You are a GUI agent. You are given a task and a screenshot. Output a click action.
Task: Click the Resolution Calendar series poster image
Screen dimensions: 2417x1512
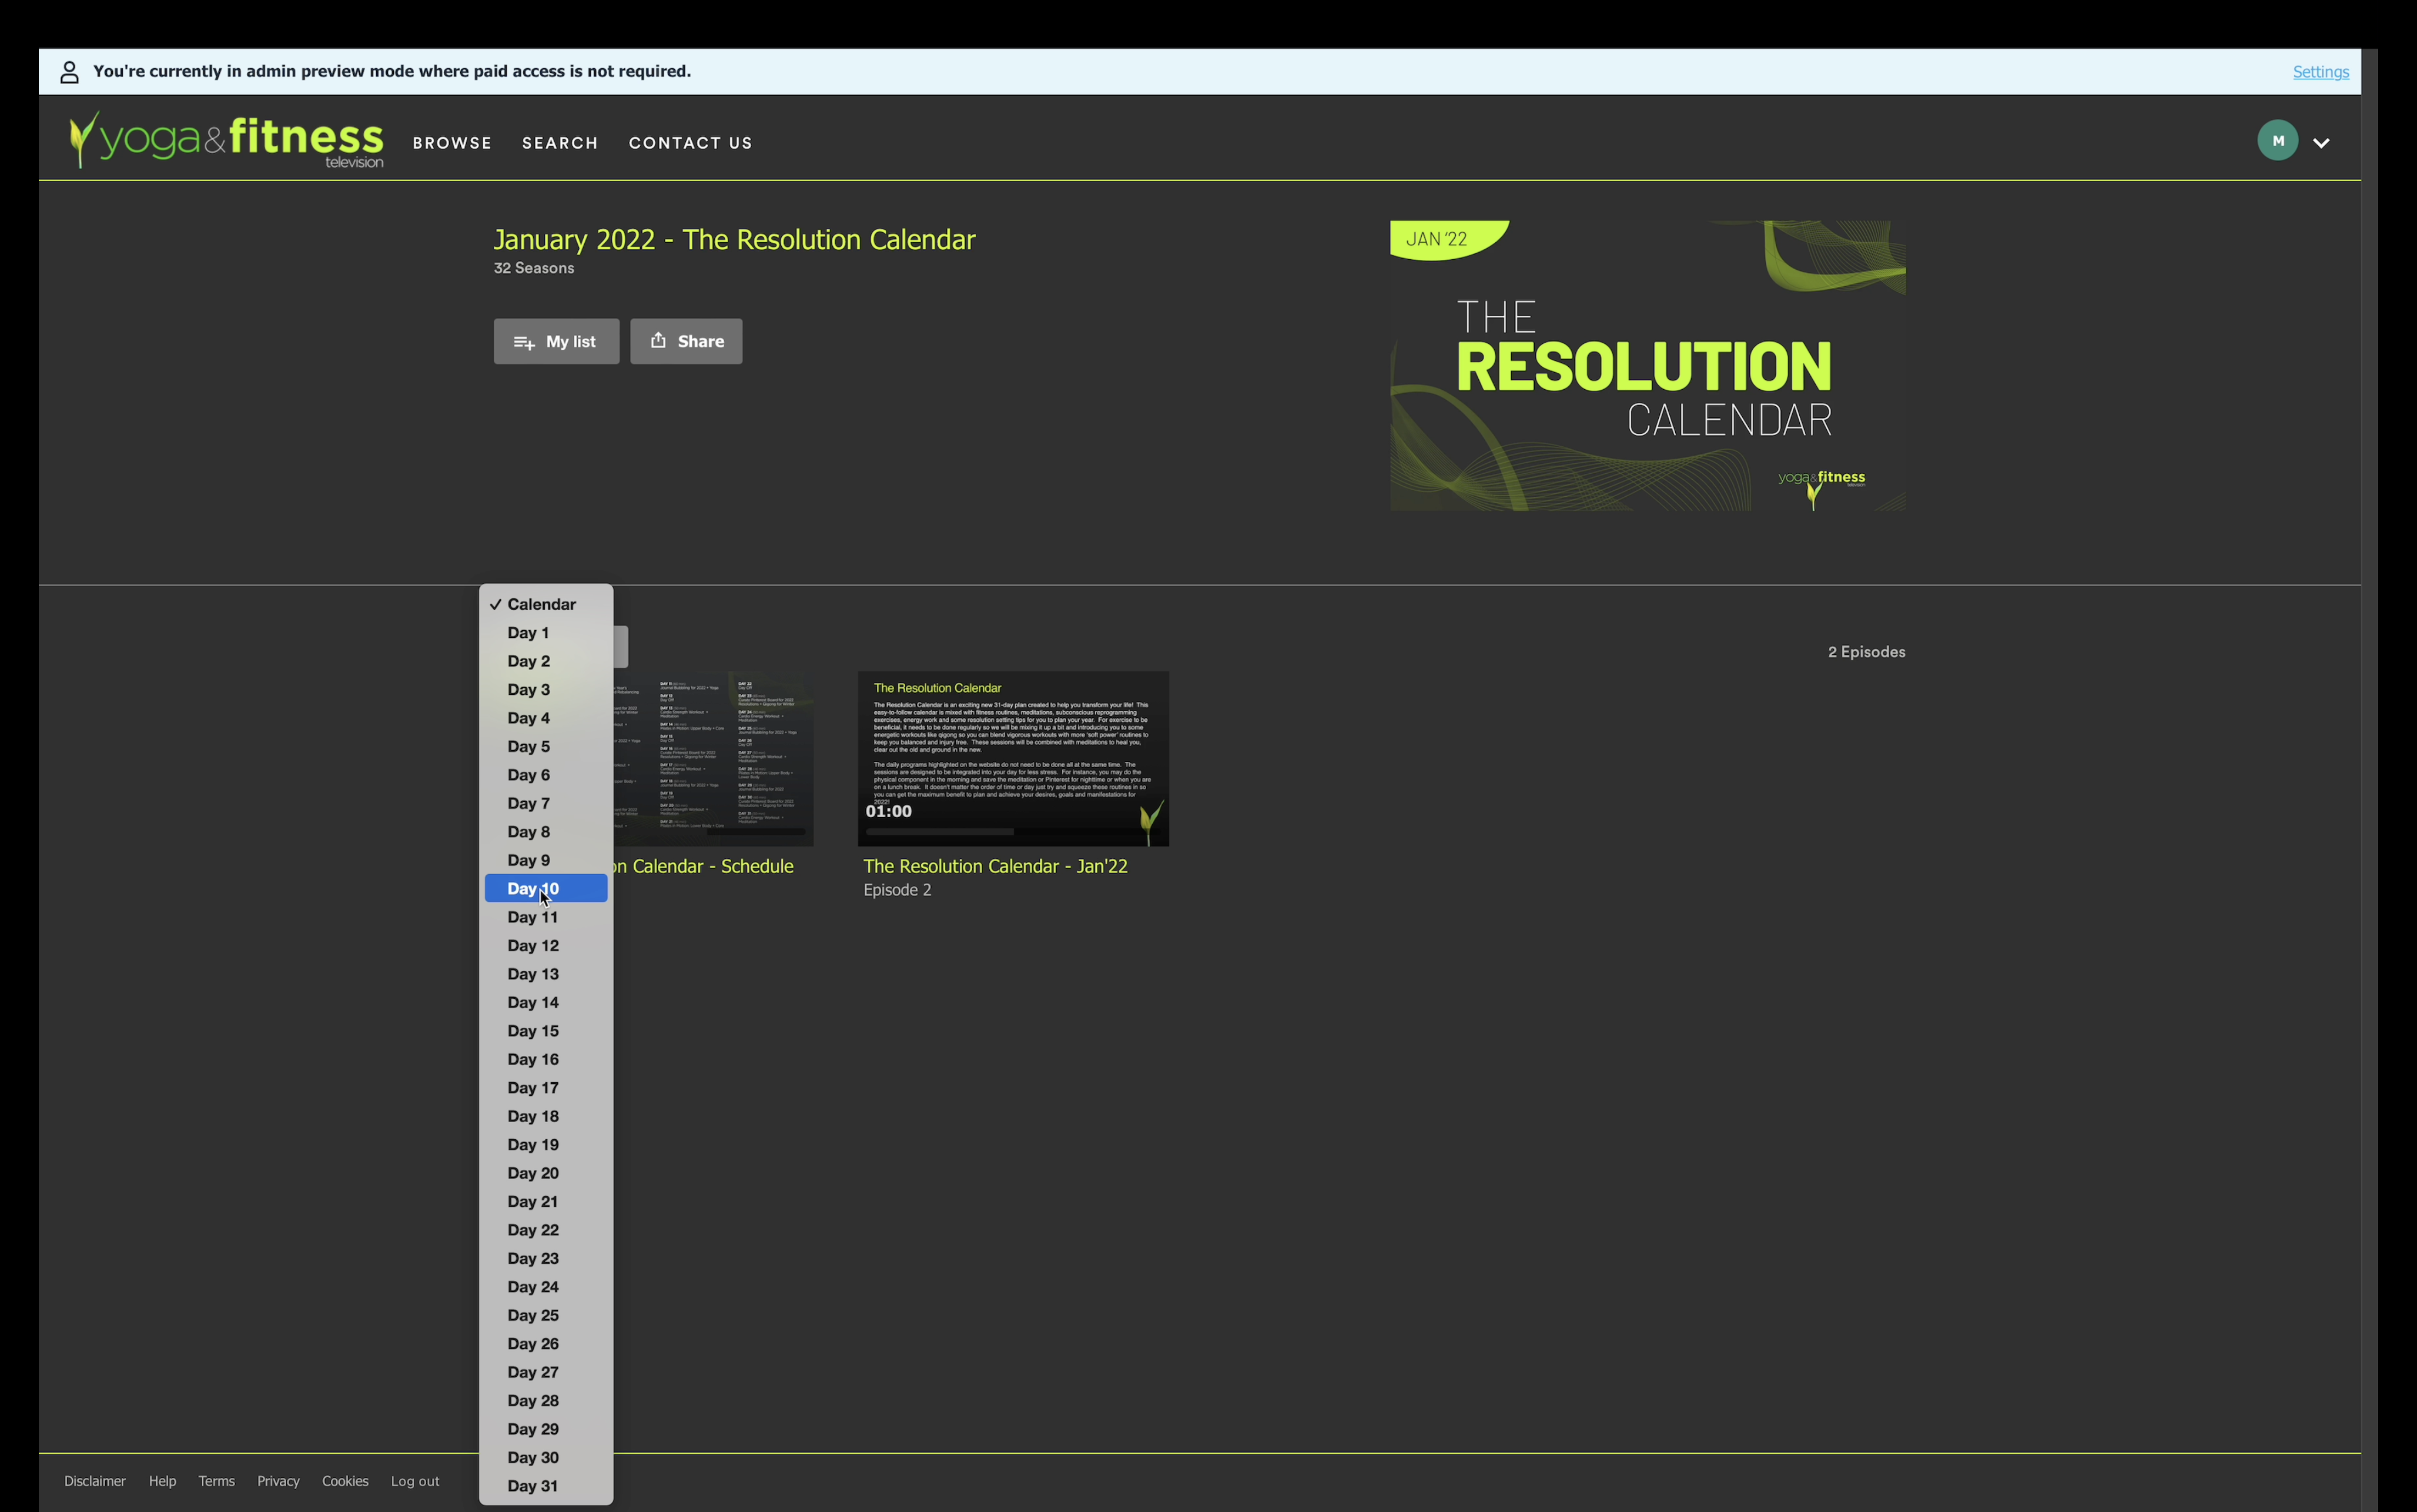1646,366
